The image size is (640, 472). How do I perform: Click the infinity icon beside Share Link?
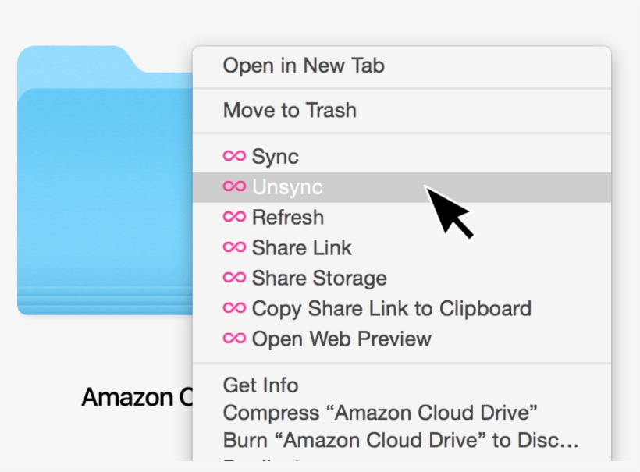(234, 247)
